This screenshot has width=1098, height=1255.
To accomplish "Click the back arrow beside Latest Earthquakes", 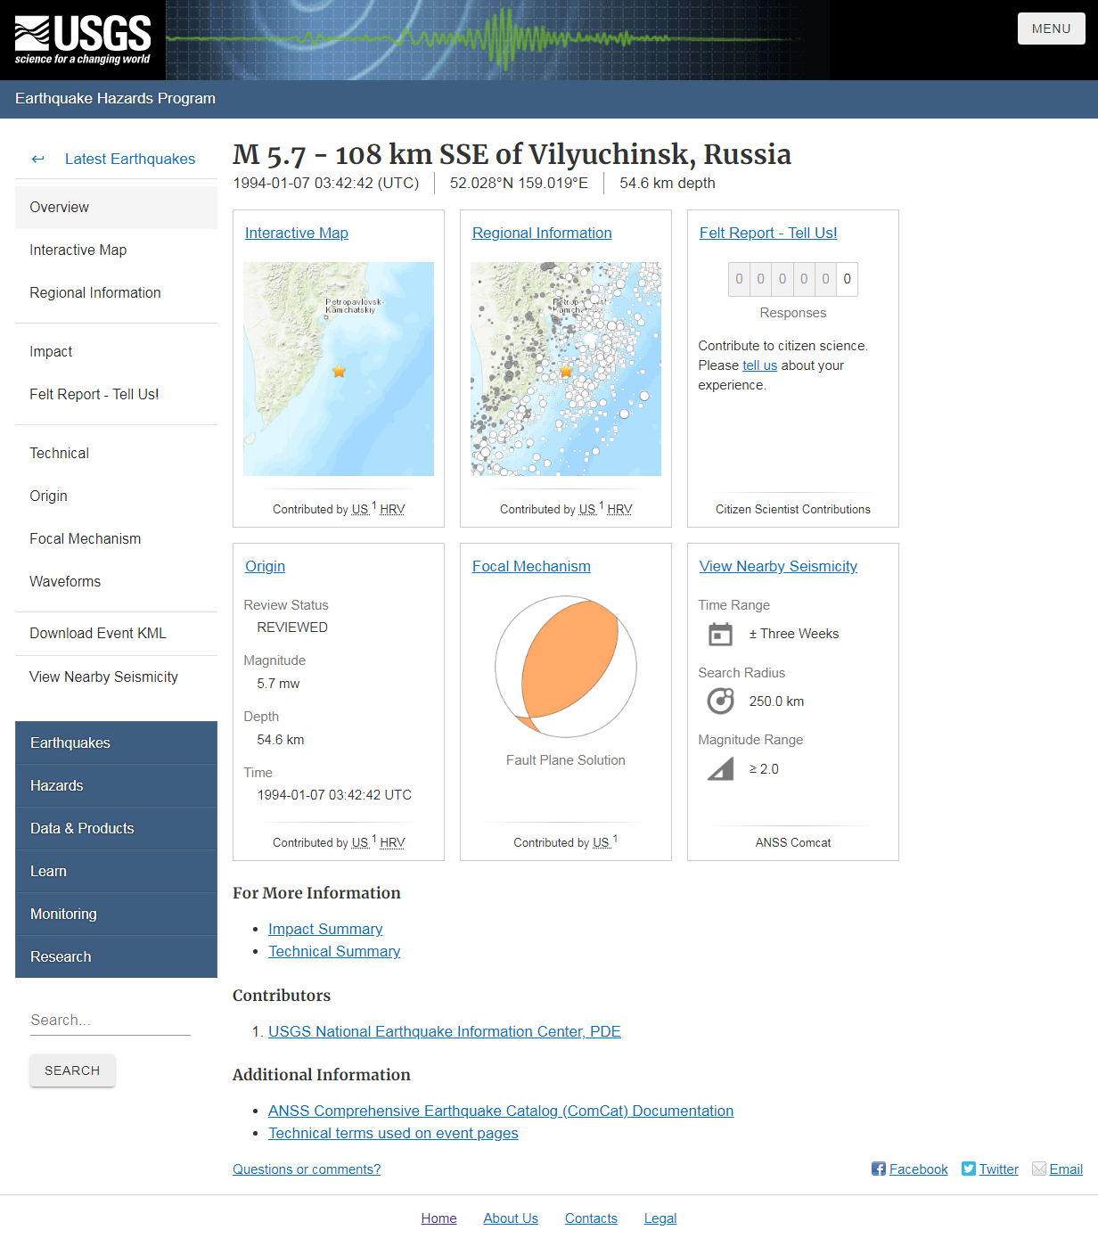I will pos(37,159).
